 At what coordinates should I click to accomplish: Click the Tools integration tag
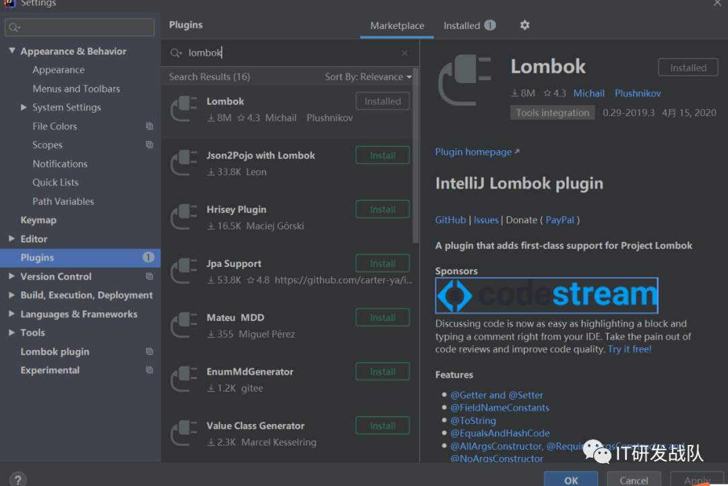click(x=553, y=113)
